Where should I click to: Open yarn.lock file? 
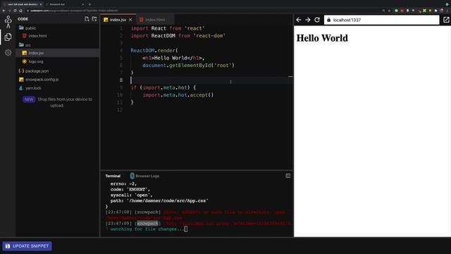pyautogui.click(x=30, y=88)
